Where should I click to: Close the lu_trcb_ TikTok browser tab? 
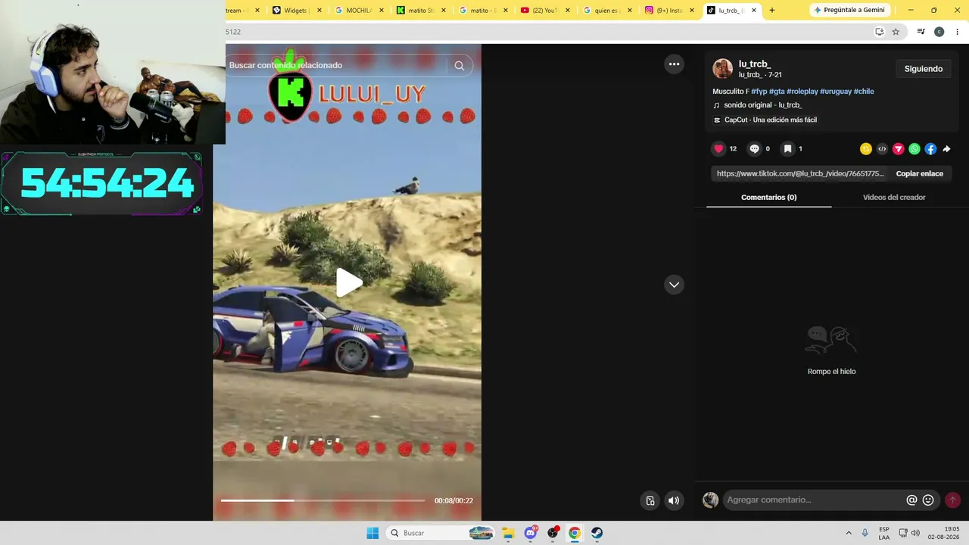(x=753, y=11)
